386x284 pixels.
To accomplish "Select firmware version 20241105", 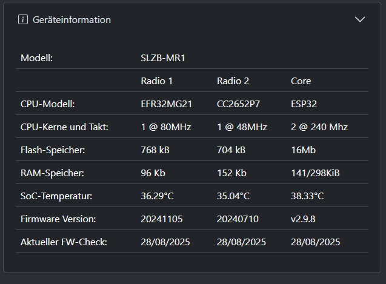I will (x=161, y=219).
